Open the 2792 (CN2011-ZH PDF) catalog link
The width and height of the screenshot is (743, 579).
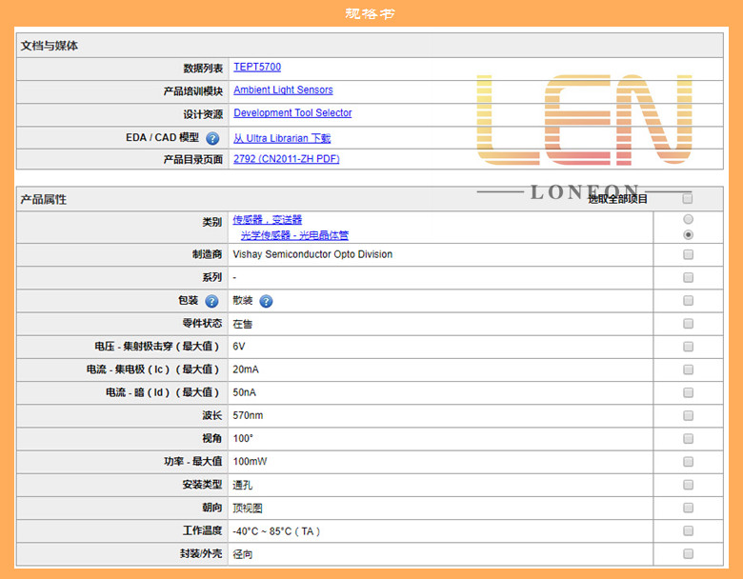[x=286, y=159]
